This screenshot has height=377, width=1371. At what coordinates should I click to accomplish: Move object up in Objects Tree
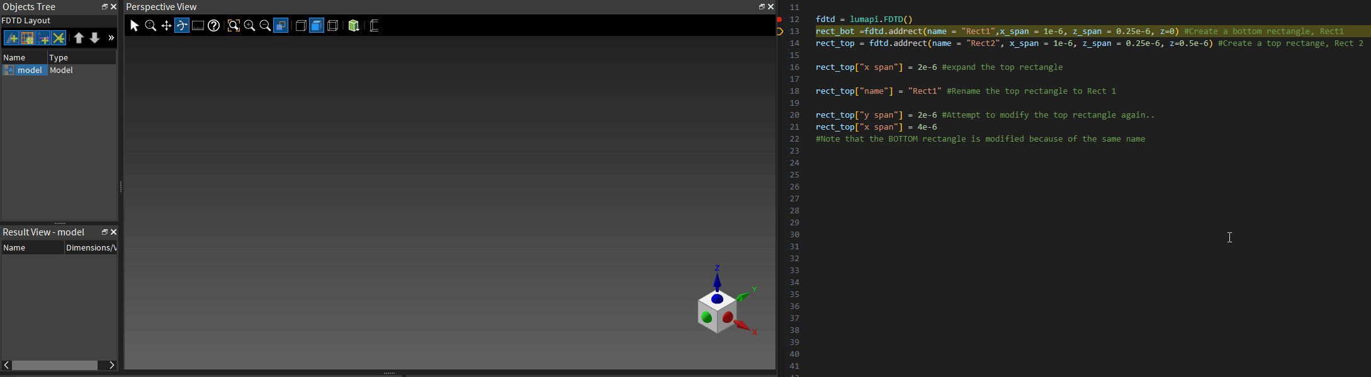pyautogui.click(x=79, y=38)
